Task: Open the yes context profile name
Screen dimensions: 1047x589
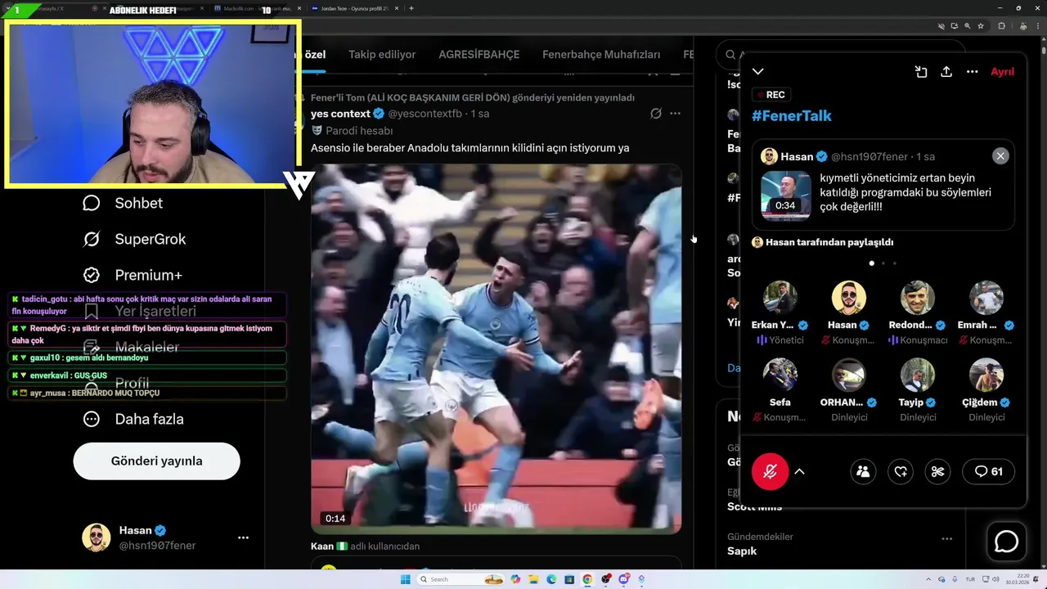Action: (x=340, y=114)
